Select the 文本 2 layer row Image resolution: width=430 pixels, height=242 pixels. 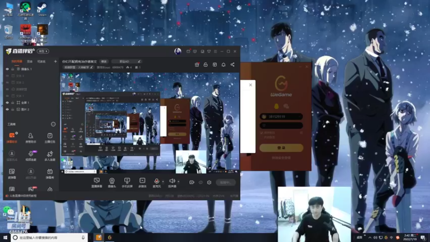coord(31,83)
